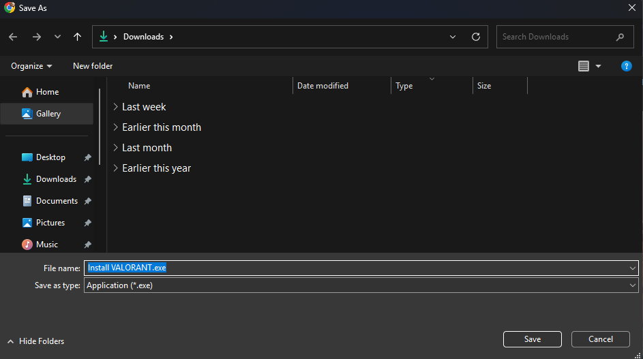
Task: Open the Save as type combo box
Action: pyautogui.click(x=361, y=285)
